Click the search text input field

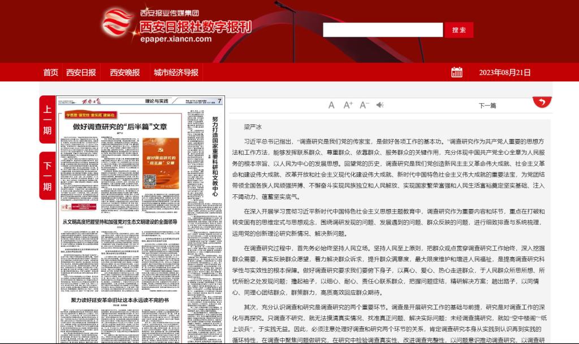tap(382, 30)
